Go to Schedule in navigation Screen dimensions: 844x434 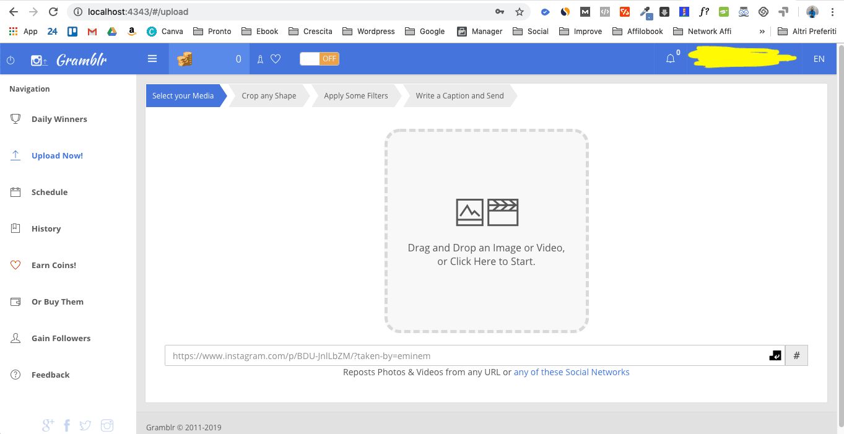pyautogui.click(x=50, y=193)
